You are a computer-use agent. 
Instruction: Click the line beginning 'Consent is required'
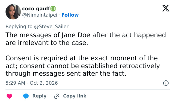(x=81, y=58)
